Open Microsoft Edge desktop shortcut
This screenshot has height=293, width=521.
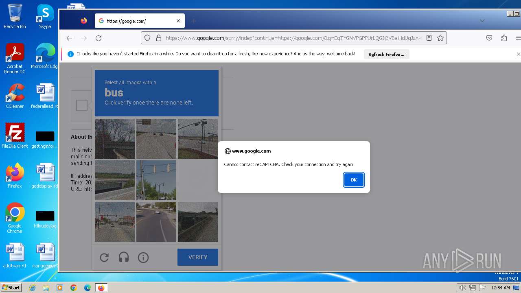(45, 56)
